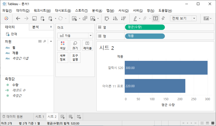Go to last sheet navigation arrow
The image size is (216, 126).
click(196, 123)
